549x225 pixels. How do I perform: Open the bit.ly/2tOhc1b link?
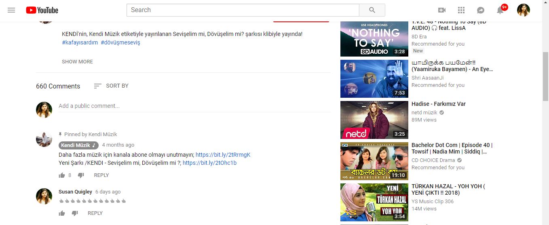click(209, 163)
